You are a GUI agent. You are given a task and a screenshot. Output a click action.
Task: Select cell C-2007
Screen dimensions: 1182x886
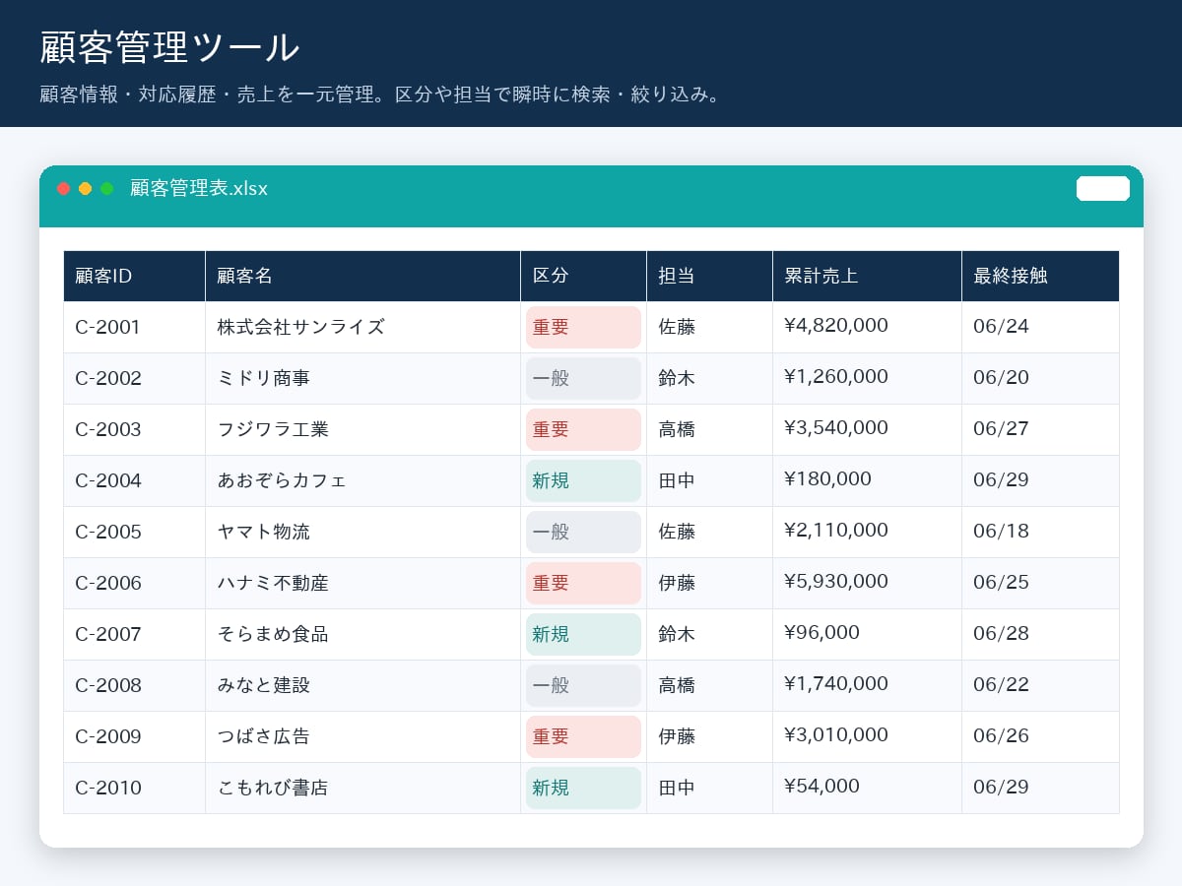click(x=135, y=635)
